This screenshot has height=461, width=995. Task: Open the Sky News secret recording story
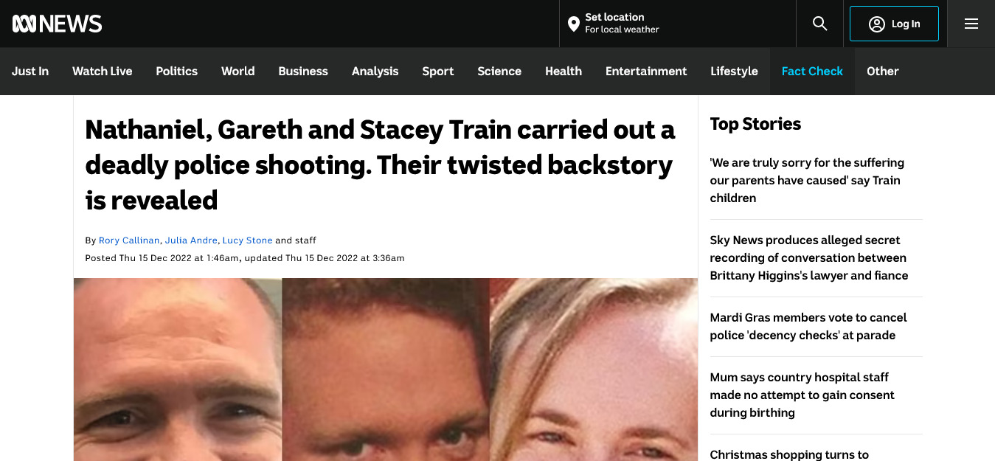809,257
